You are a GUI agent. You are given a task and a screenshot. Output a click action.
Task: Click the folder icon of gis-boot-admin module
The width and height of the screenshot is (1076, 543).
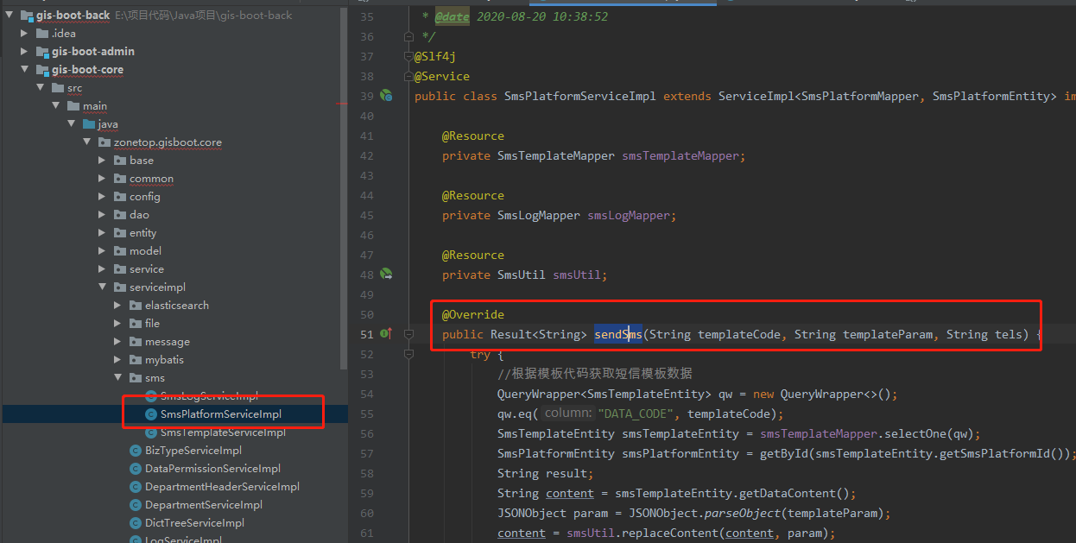[x=41, y=52]
